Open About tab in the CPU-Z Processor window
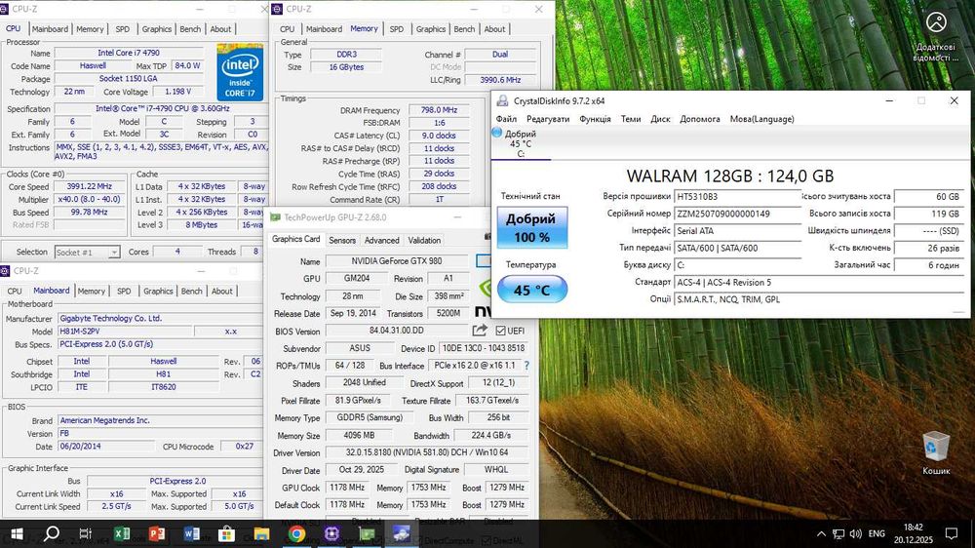 (x=220, y=29)
